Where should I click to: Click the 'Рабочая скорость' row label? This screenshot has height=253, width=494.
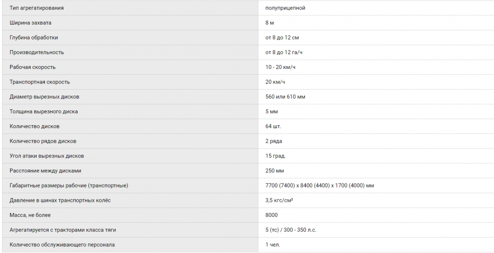tap(32, 67)
